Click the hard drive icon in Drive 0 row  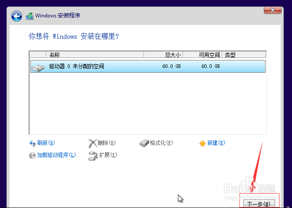point(38,68)
